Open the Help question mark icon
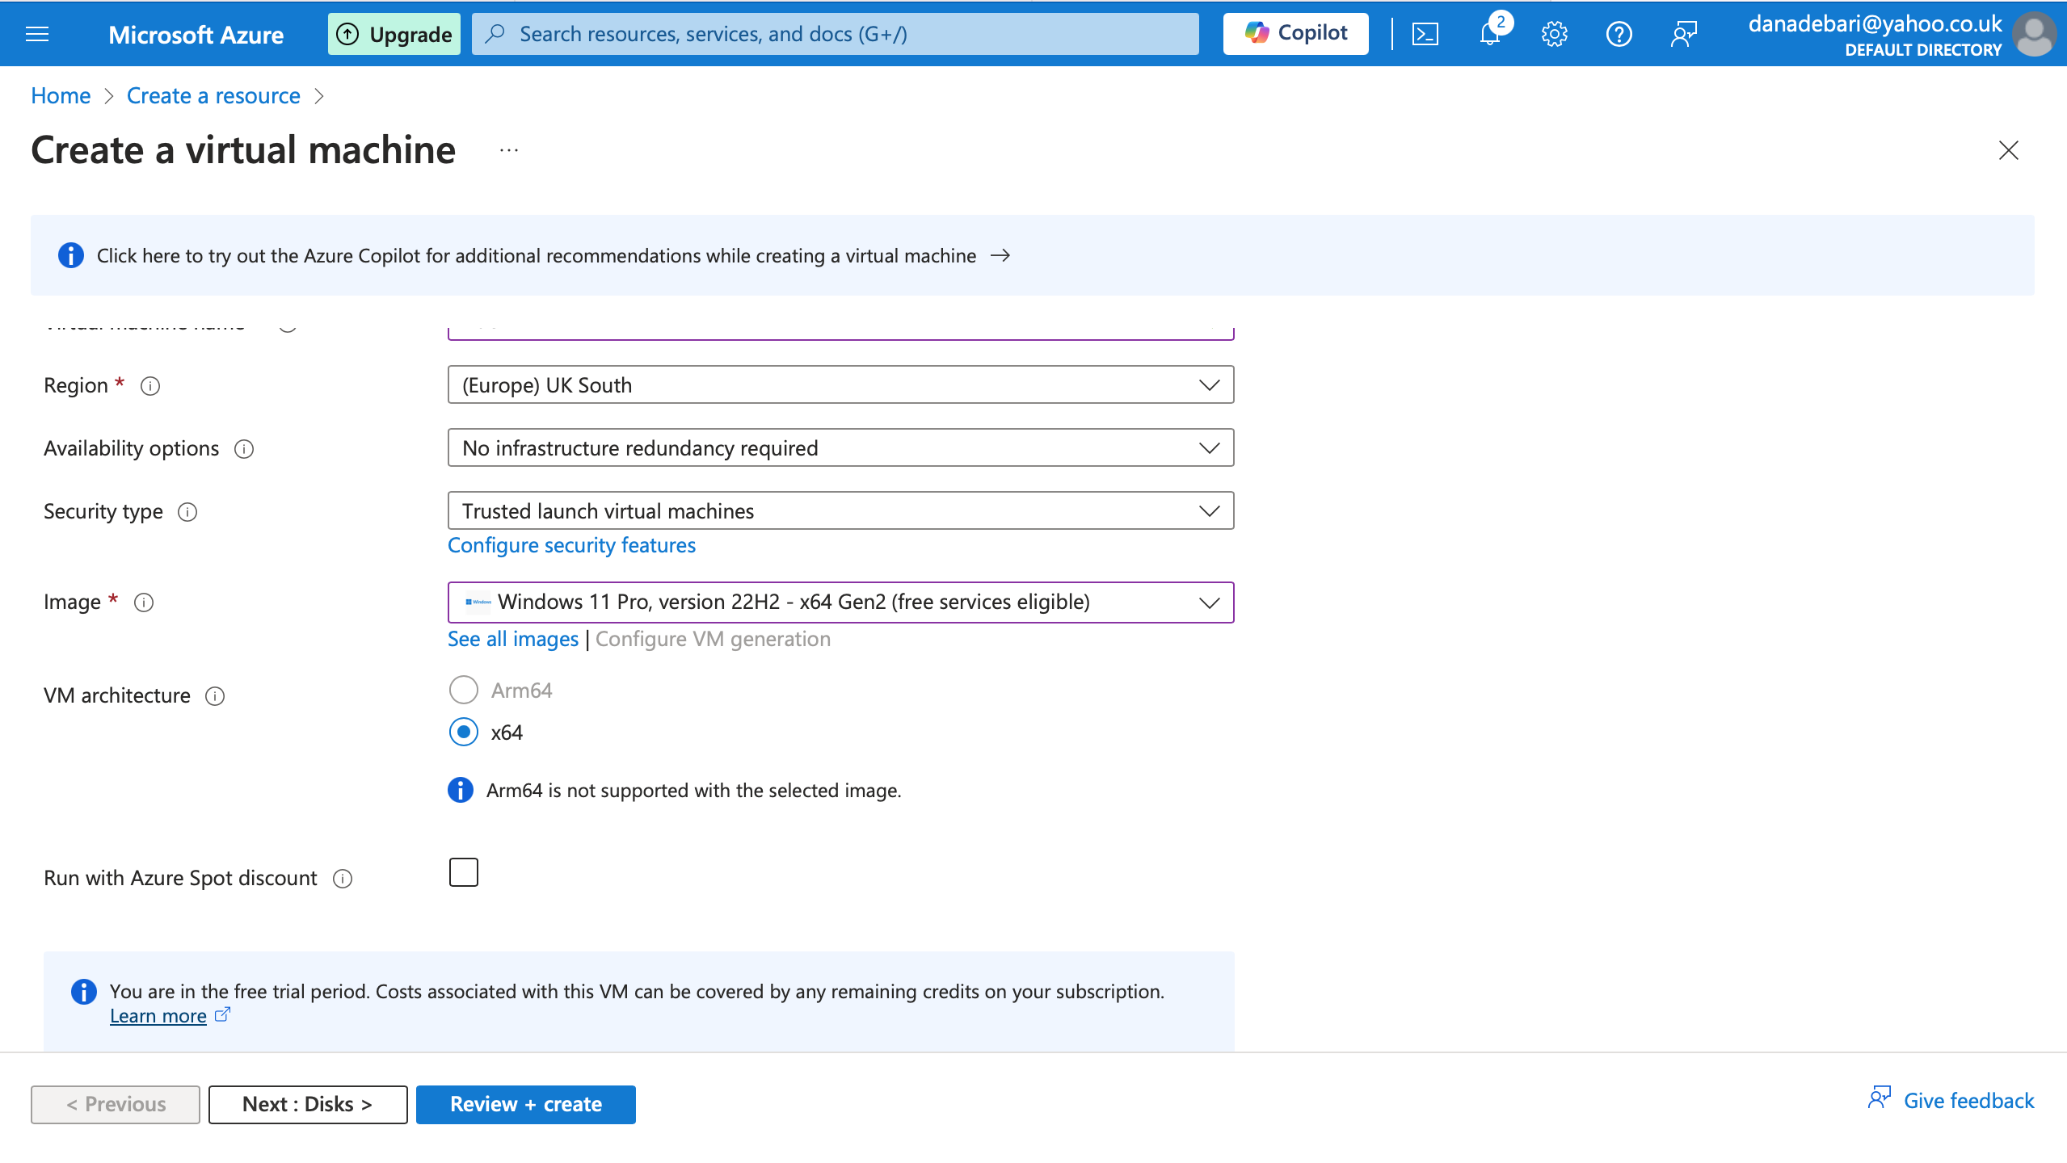2067x1163 pixels. pyautogui.click(x=1619, y=34)
